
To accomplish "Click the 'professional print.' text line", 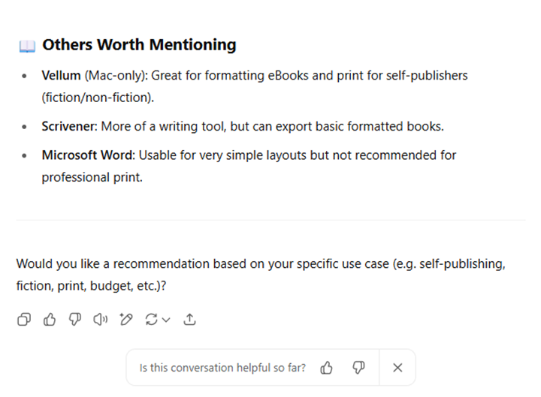I will point(92,177).
